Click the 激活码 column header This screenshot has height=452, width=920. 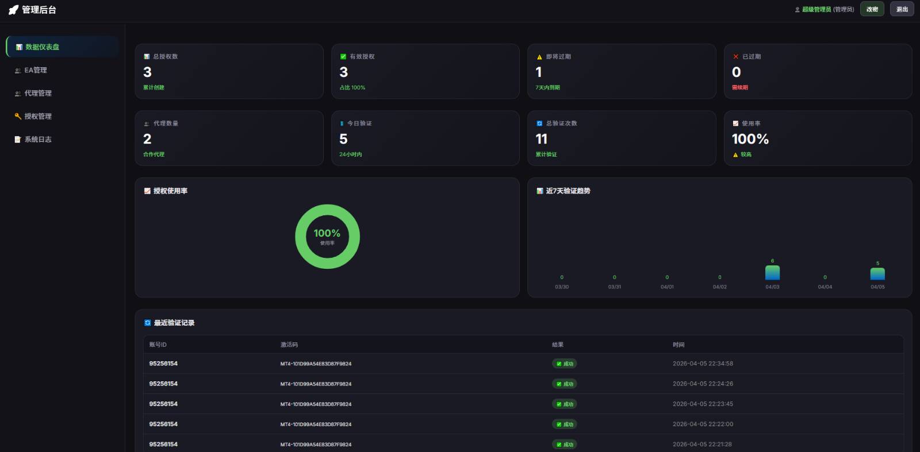pyautogui.click(x=289, y=345)
